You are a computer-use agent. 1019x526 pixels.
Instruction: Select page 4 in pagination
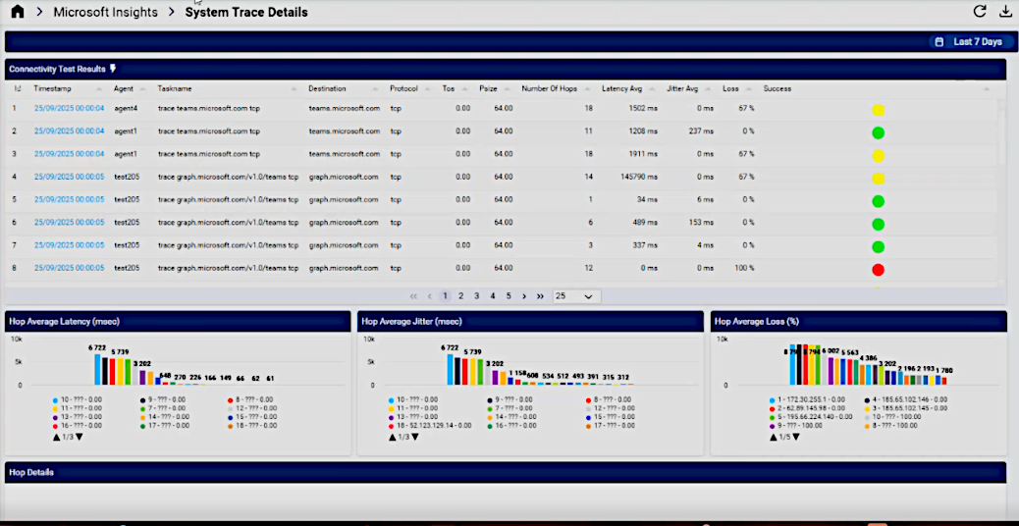click(x=493, y=296)
